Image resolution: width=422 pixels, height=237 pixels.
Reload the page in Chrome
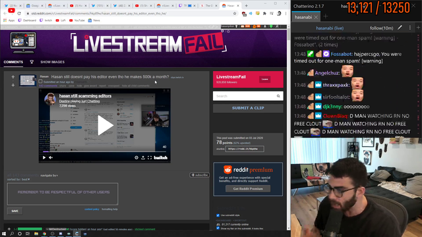coord(19,13)
